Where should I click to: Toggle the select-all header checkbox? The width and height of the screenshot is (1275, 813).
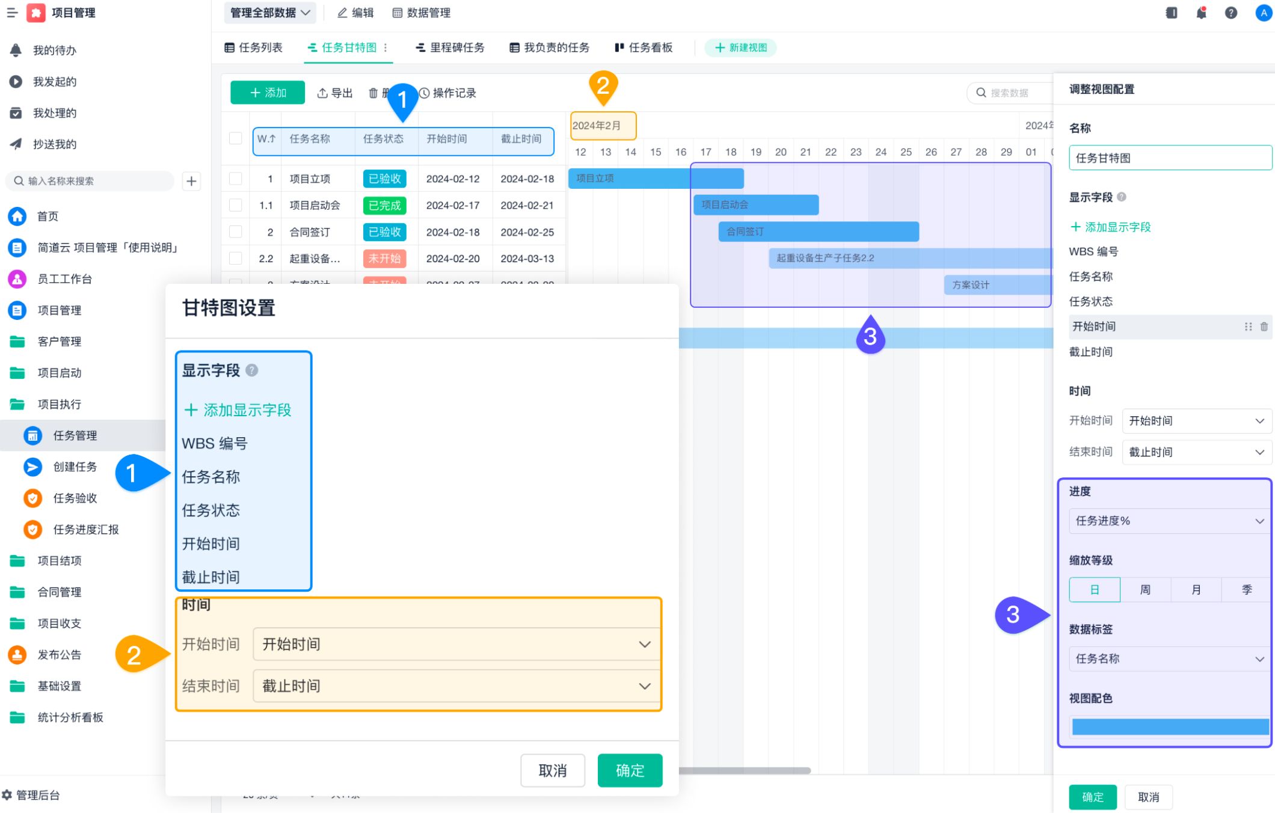pos(236,138)
